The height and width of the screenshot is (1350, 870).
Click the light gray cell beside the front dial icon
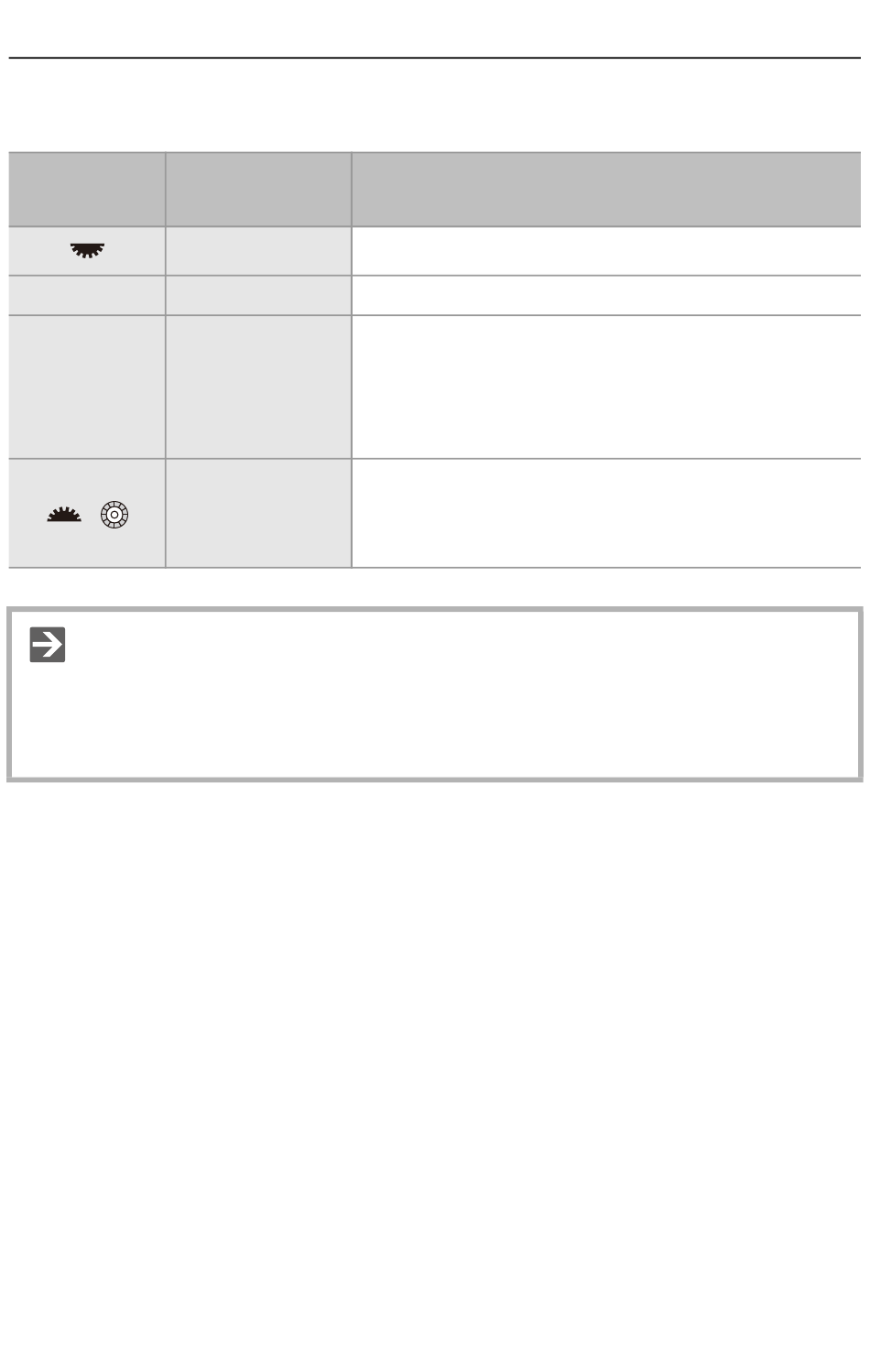[x=258, y=251]
